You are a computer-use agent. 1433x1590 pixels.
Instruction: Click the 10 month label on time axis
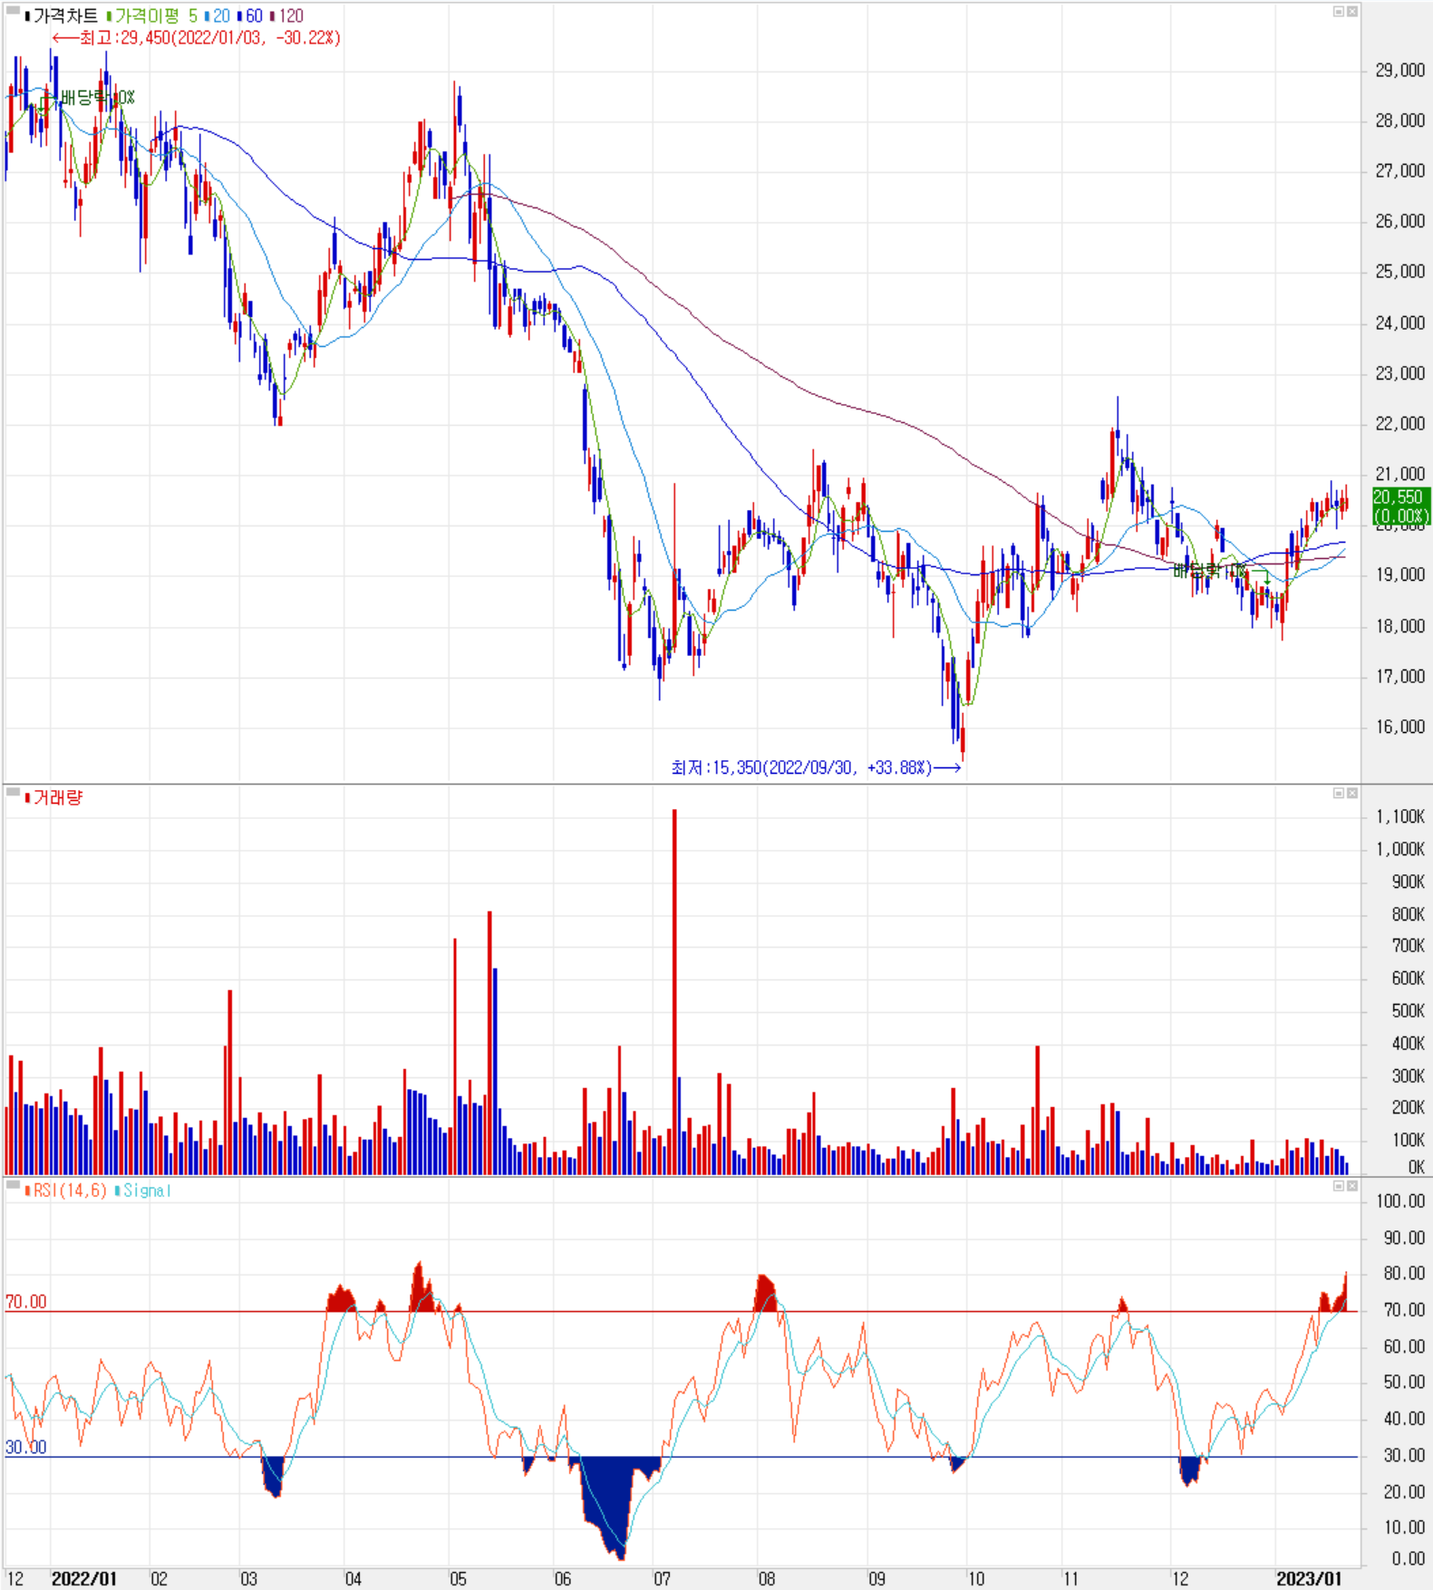point(976,1579)
